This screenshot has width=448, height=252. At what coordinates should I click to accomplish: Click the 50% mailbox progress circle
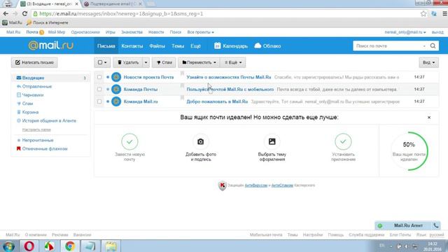[409, 151]
